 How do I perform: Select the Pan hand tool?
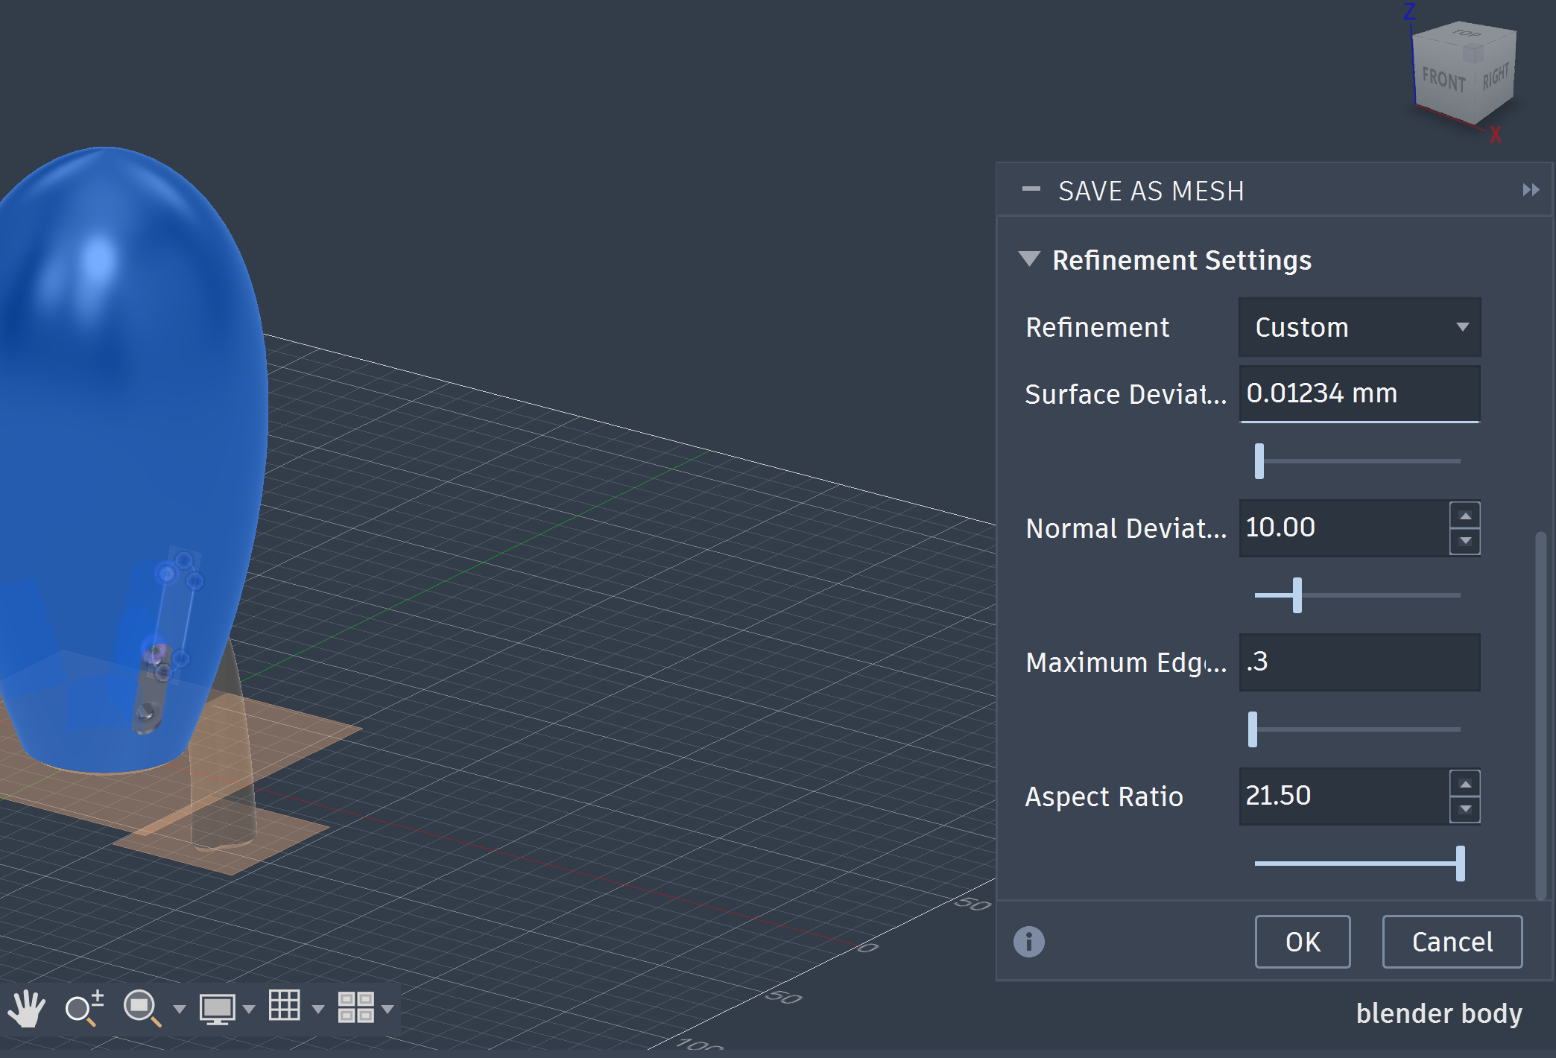coord(26,1009)
